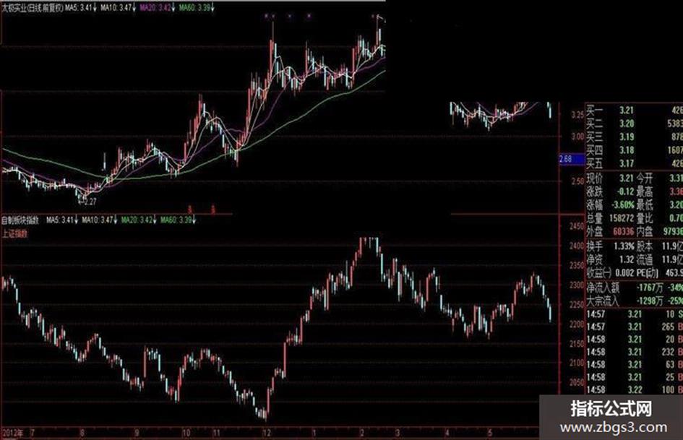Click the 今开 label
The width and height of the screenshot is (683, 440).
pos(645,178)
